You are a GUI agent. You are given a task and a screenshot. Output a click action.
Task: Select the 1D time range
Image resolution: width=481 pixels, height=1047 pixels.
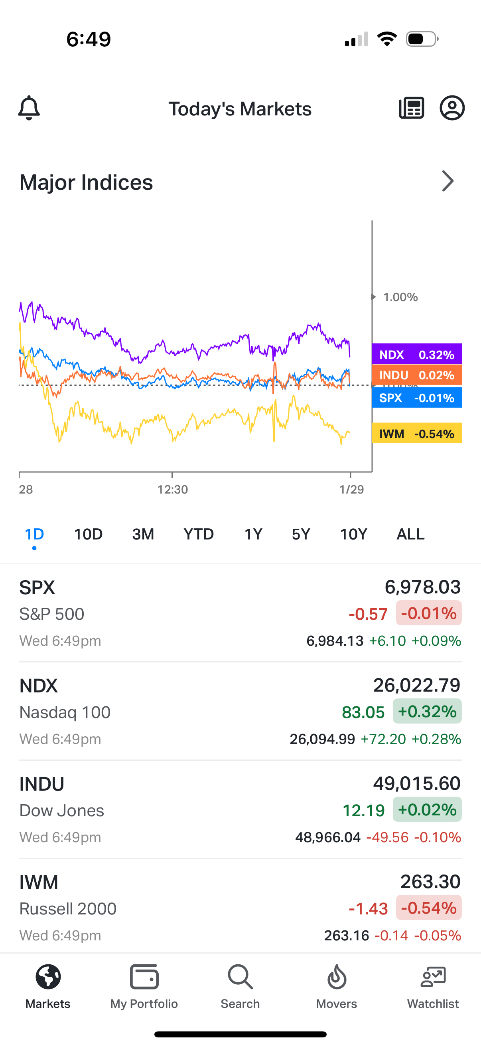pos(35,534)
